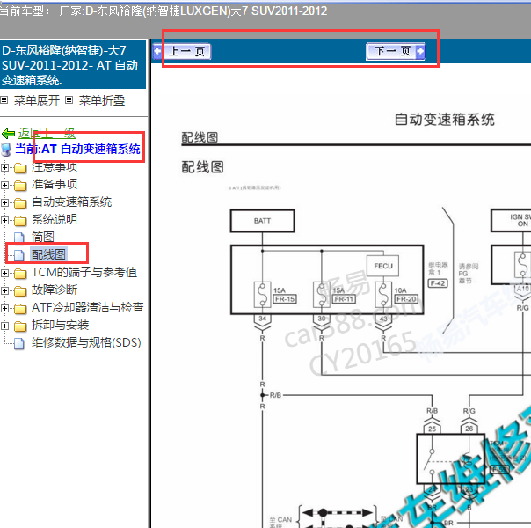The height and width of the screenshot is (528, 531).
Task: Click the 菜单折叠 list icon
Action: (x=69, y=100)
